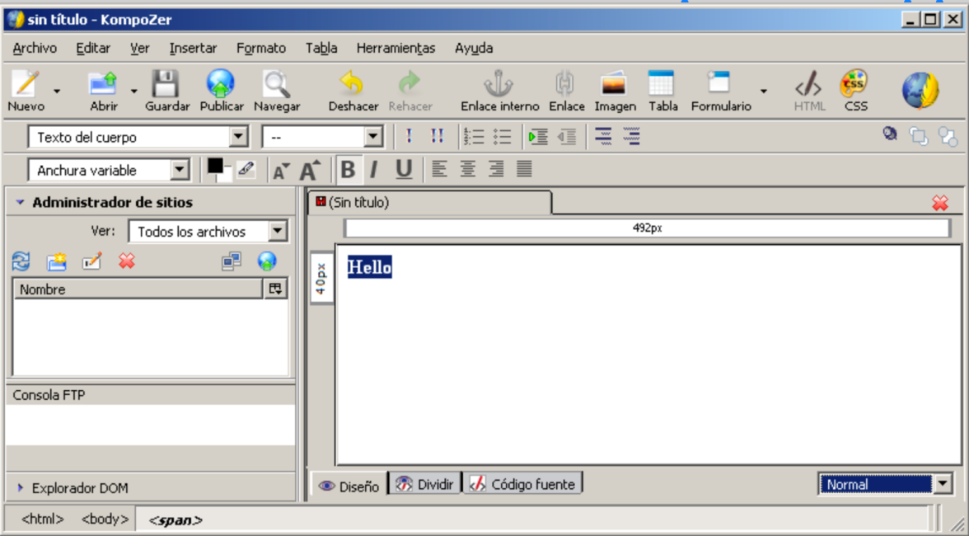Open the Ayuda menu
This screenshot has width=969, height=536.
473,48
